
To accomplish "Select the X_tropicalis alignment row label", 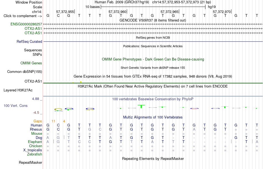I will point(33,150).
